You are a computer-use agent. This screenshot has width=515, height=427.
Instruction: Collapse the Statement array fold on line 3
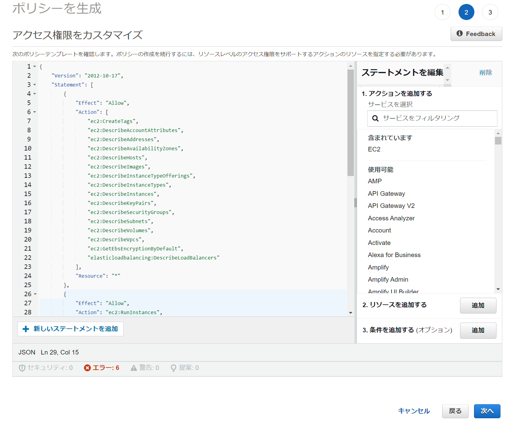tap(35, 85)
